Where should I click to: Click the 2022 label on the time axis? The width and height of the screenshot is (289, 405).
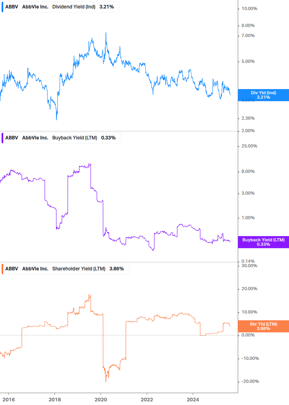click(x=147, y=400)
